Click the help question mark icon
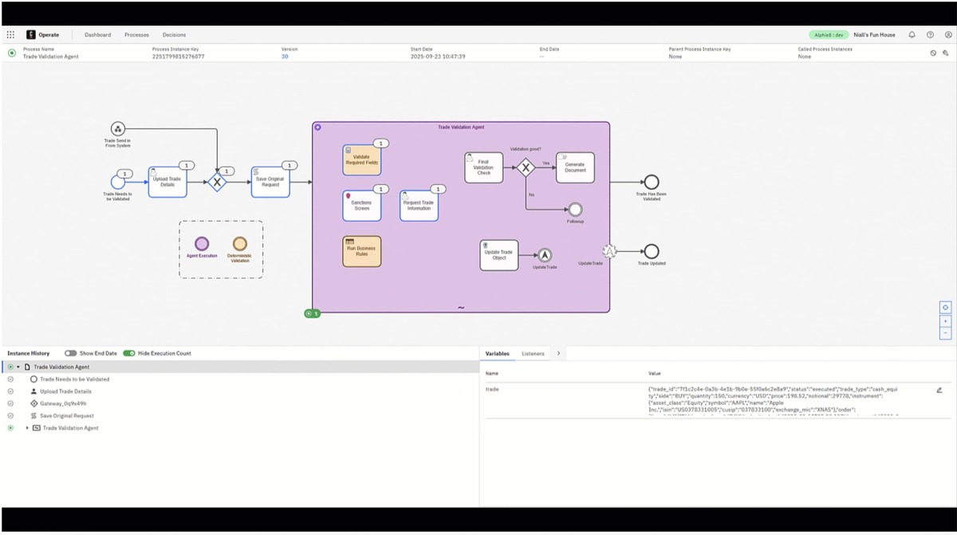 point(930,35)
